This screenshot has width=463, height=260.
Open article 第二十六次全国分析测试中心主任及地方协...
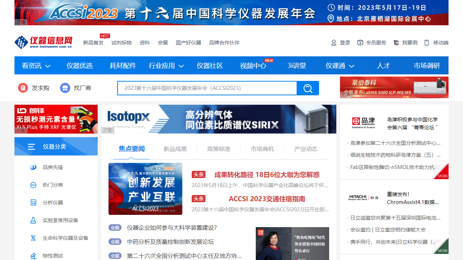pyautogui.click(x=184, y=256)
